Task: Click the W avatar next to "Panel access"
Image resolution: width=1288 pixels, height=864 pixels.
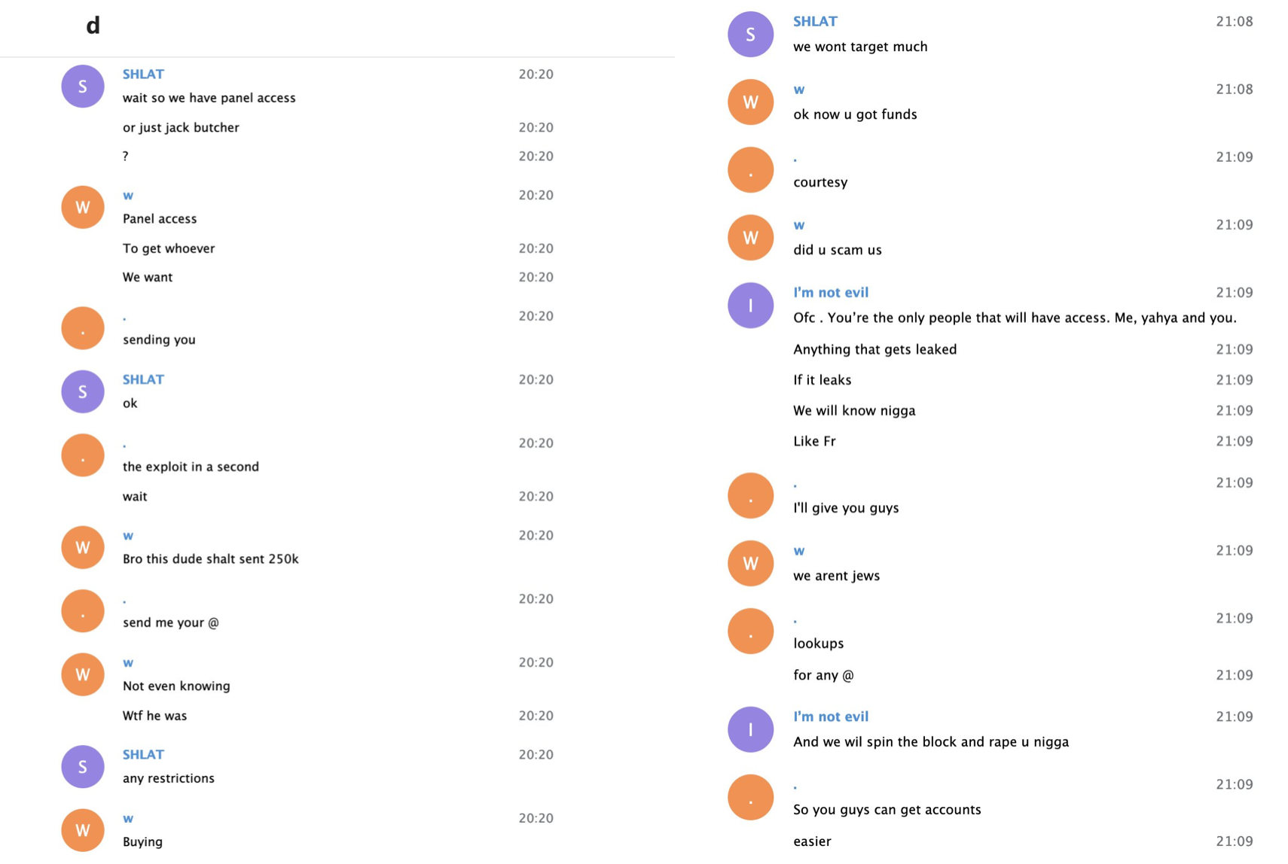Action: [82, 207]
